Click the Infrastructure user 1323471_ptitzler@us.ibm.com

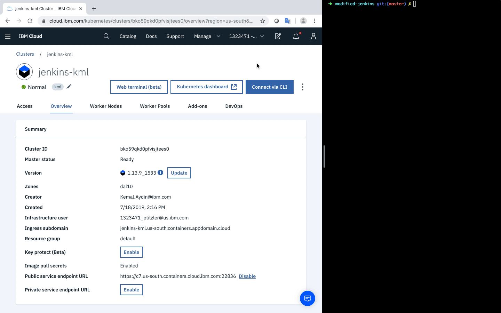click(154, 218)
